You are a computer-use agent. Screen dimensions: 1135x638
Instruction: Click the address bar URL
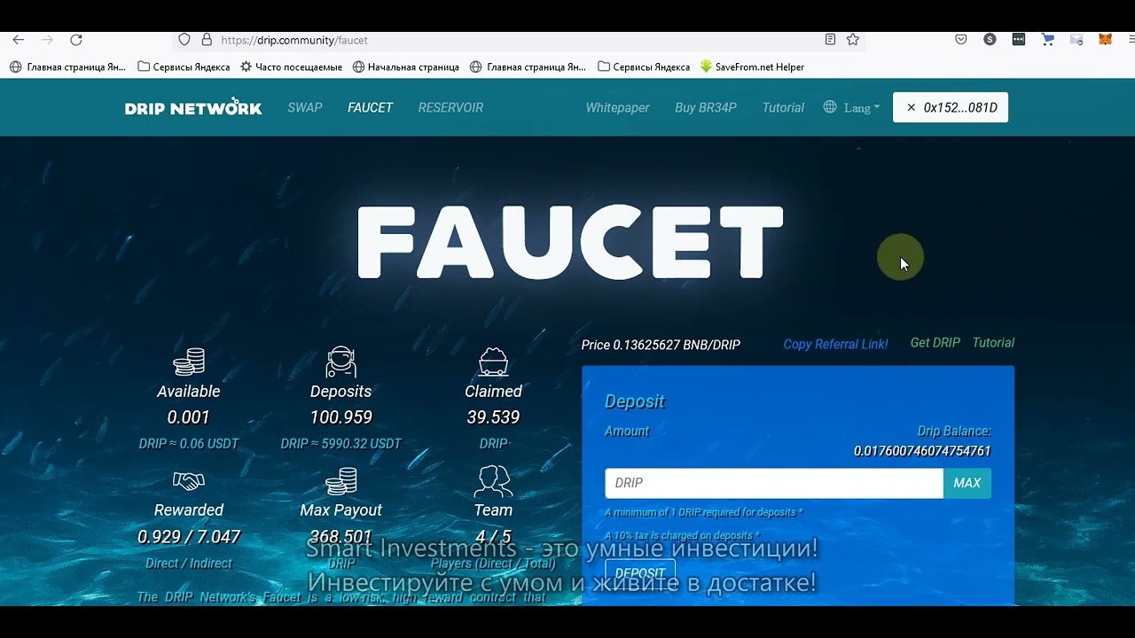[x=294, y=40]
